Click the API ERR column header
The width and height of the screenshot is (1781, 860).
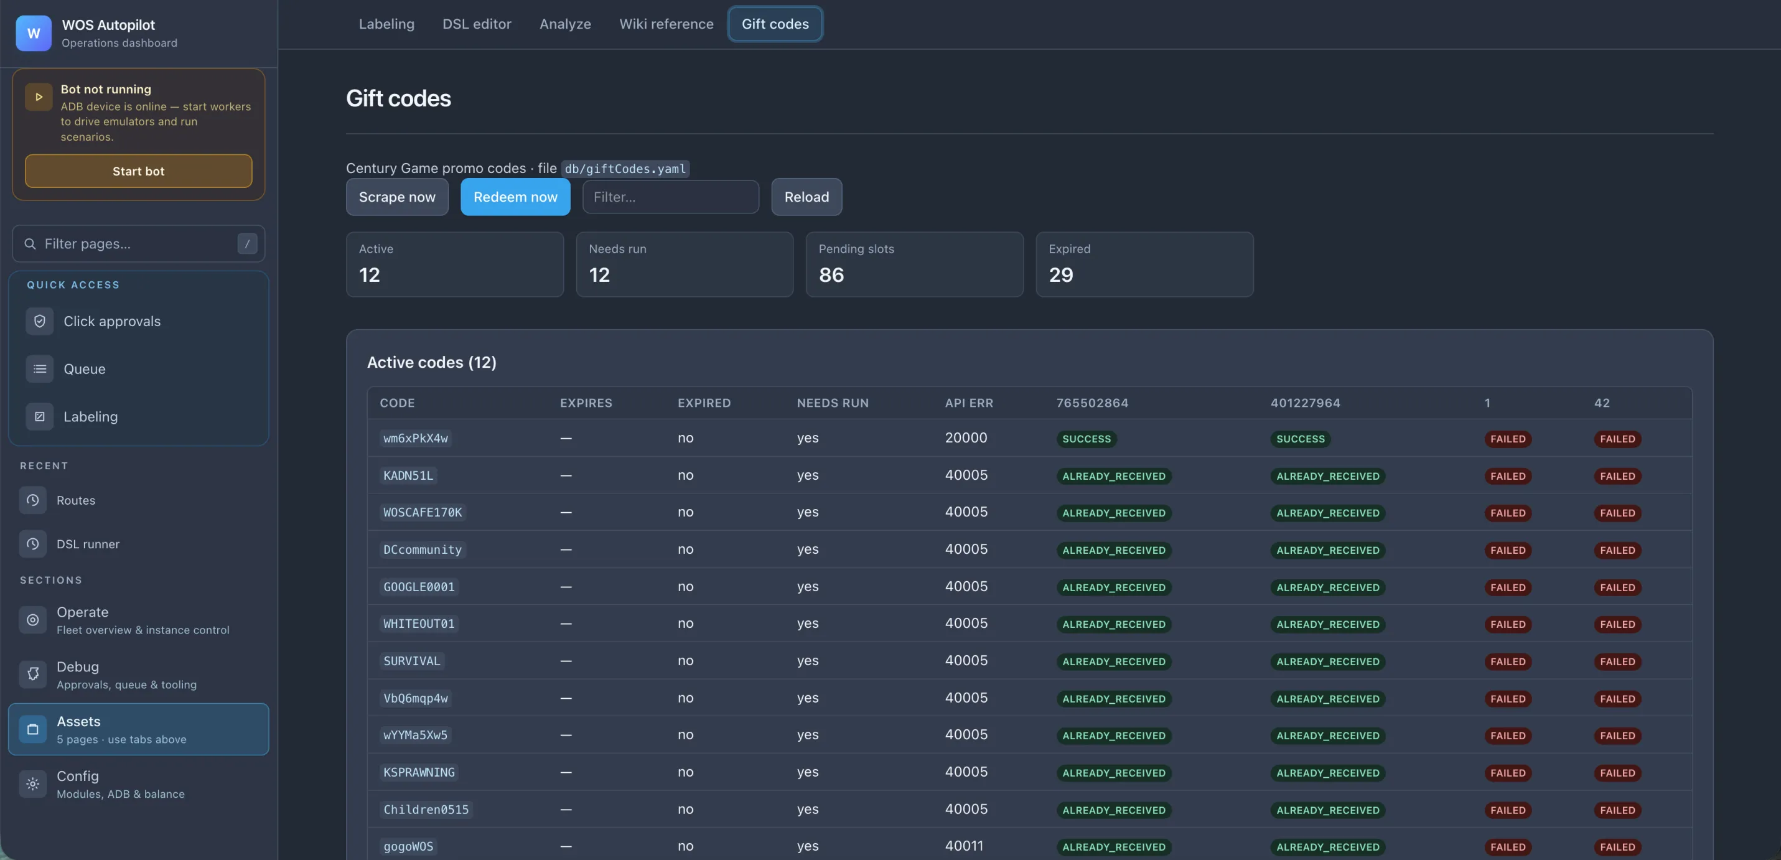tap(969, 403)
